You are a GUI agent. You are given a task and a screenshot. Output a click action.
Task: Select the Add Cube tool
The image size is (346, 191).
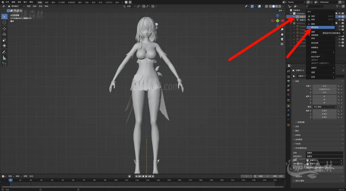click(x=4, y=64)
